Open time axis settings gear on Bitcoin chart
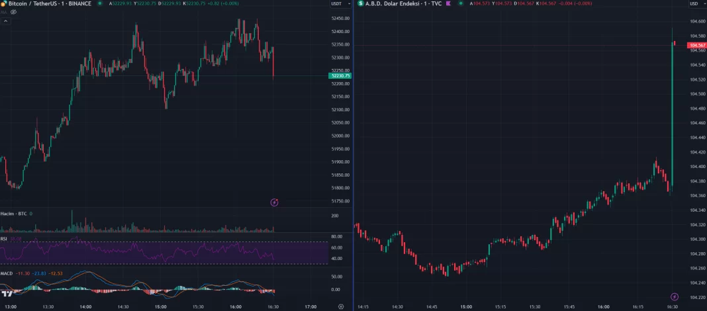This screenshot has width=707, height=311. click(x=340, y=306)
